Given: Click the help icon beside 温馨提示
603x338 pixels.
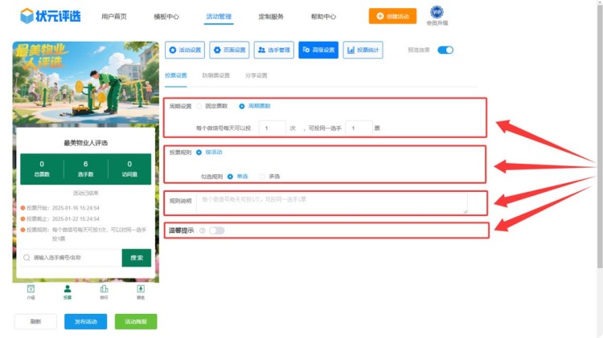Looking at the screenshot, I should [202, 230].
